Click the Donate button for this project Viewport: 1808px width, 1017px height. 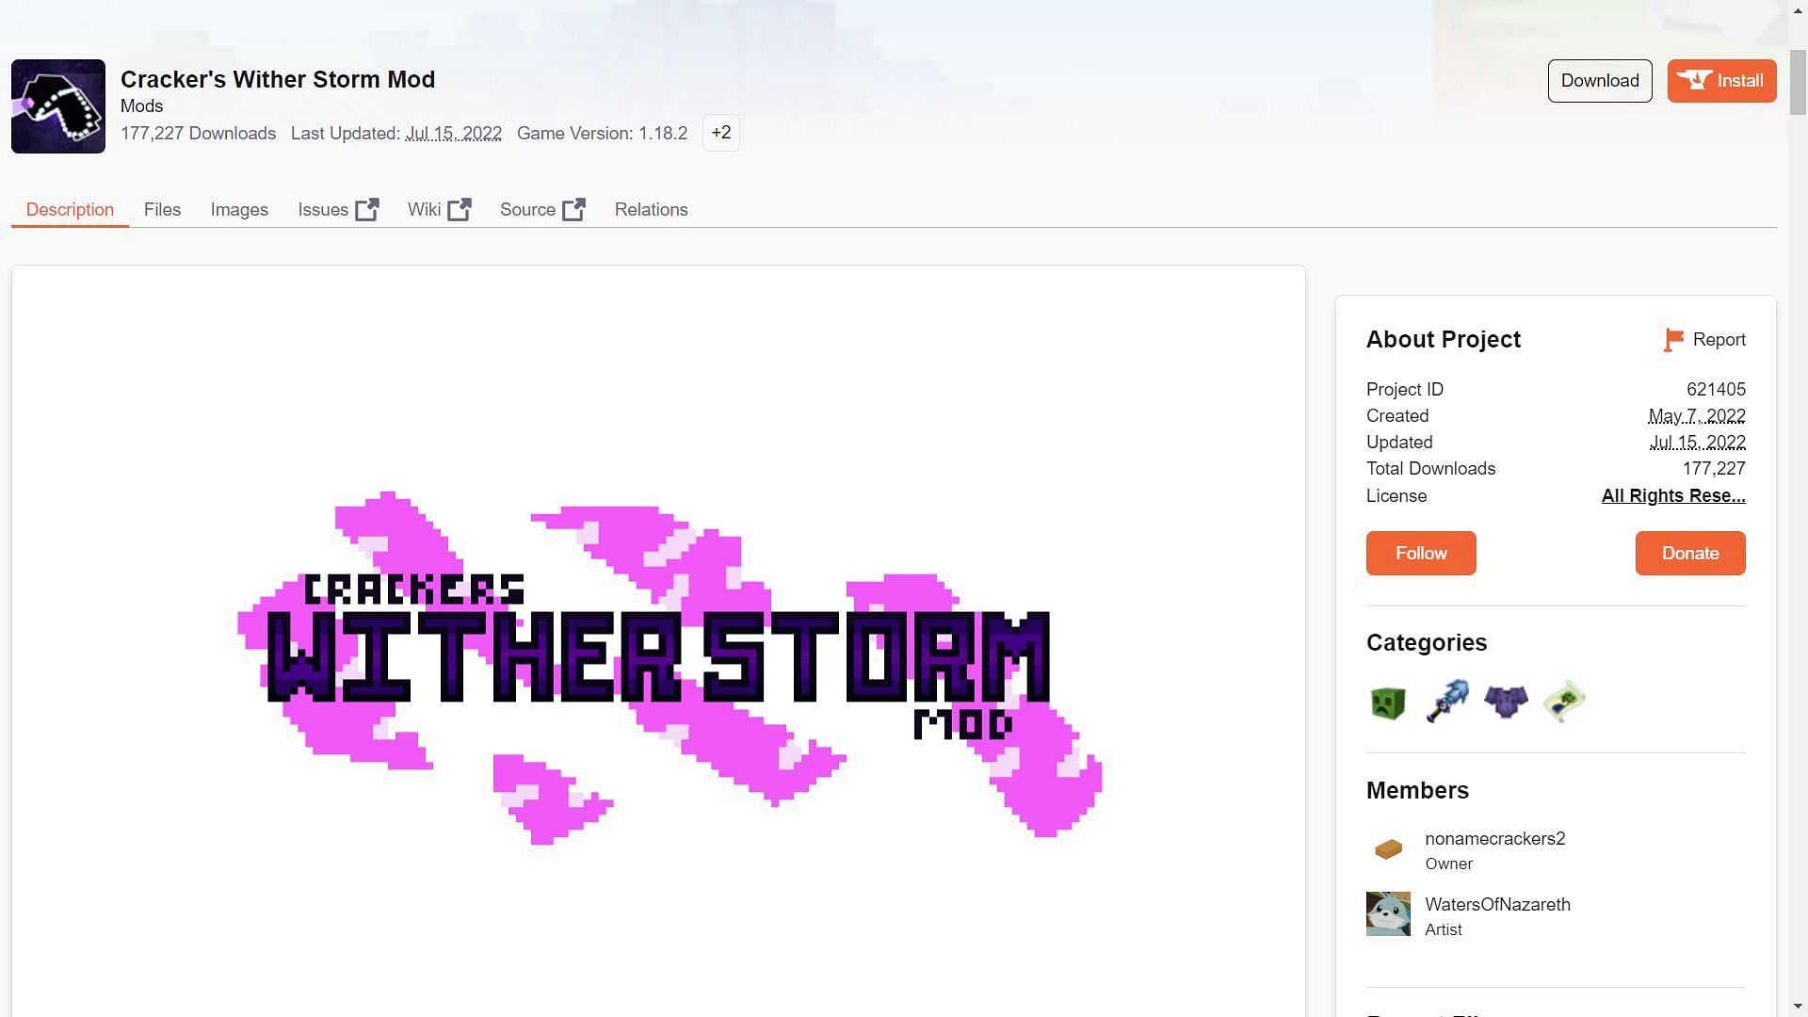point(1690,553)
